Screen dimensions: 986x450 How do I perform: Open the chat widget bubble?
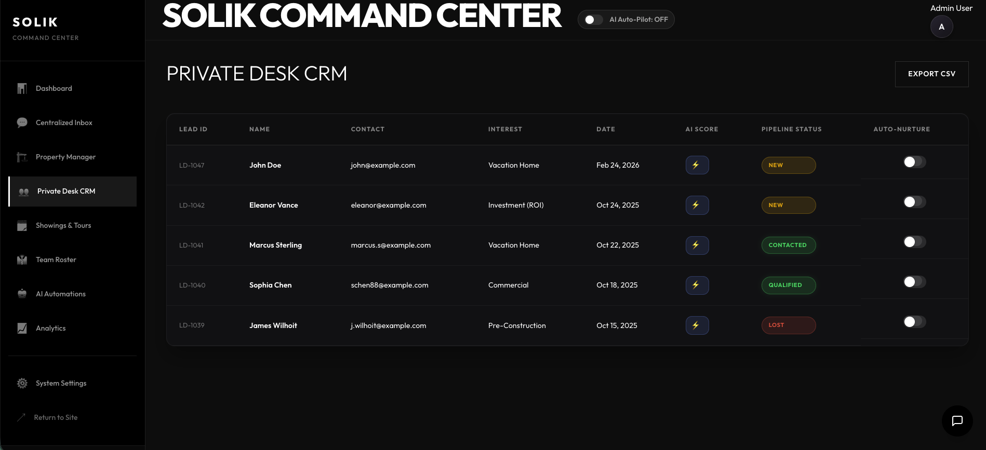(957, 421)
